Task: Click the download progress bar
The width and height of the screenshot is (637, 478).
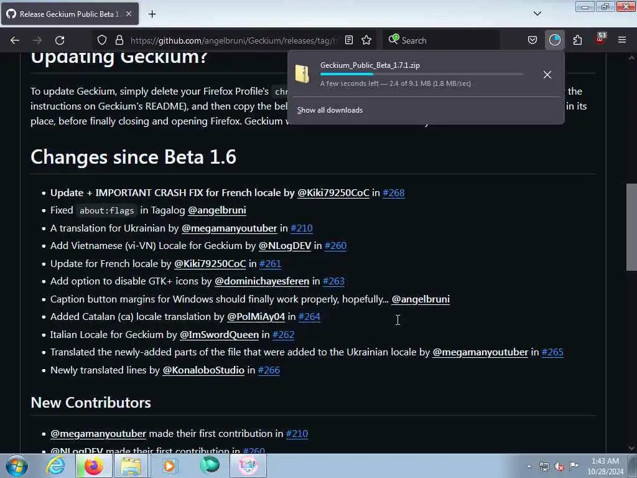Action: click(422, 74)
